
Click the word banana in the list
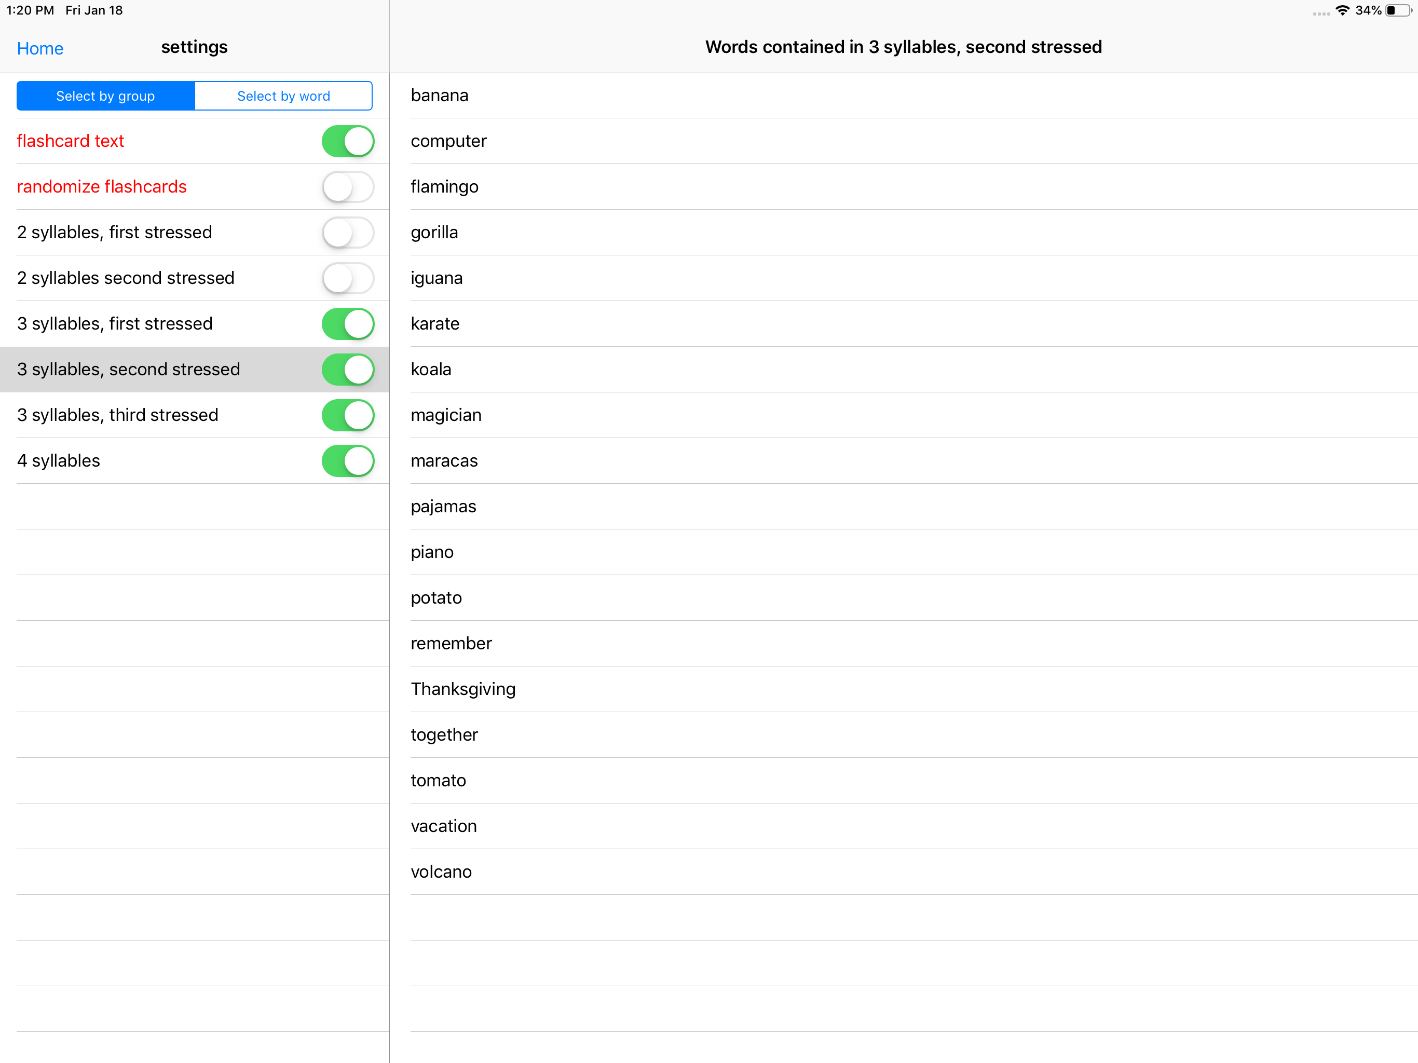tap(439, 95)
